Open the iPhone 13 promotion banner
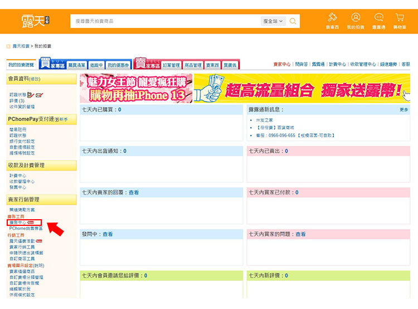This screenshot has height=309, width=418. point(136,88)
